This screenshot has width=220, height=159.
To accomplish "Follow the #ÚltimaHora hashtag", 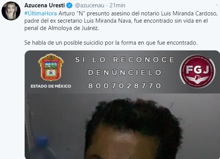I will tap(41, 13).
